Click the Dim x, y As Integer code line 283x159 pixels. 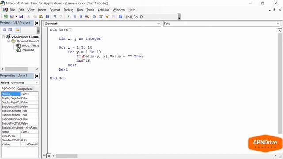coord(80,38)
